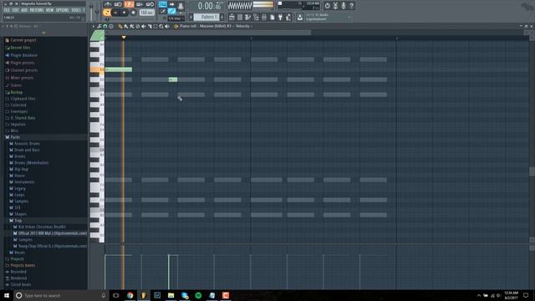Select the long green note at start

coord(119,69)
